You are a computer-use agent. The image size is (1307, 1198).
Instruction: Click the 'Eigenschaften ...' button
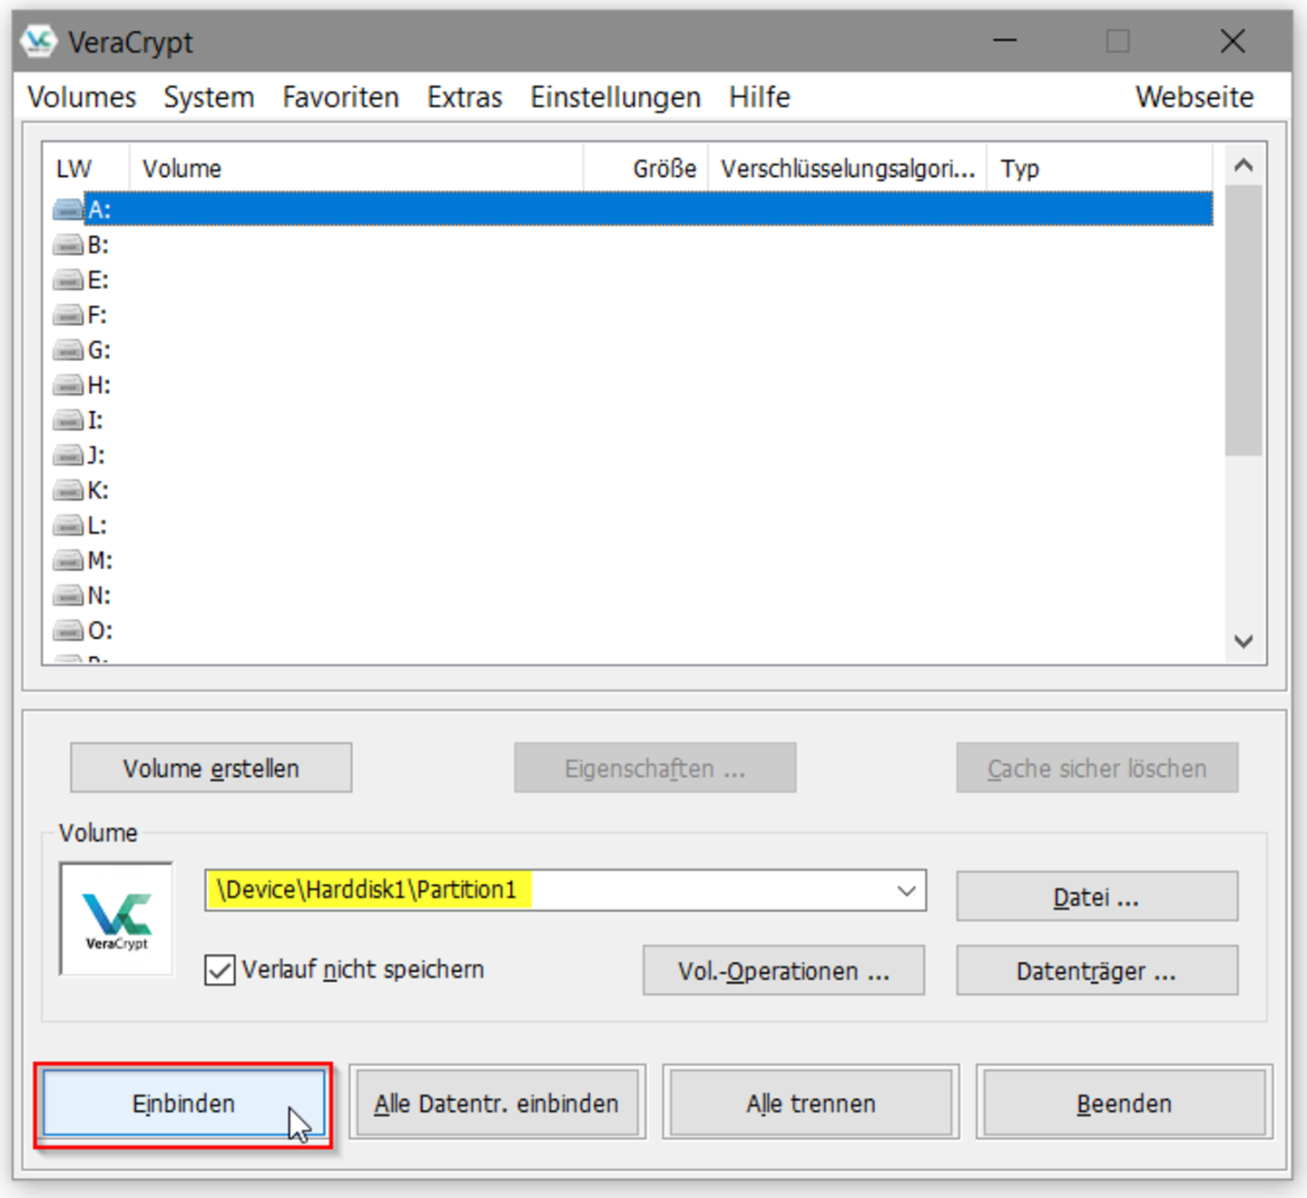point(654,769)
